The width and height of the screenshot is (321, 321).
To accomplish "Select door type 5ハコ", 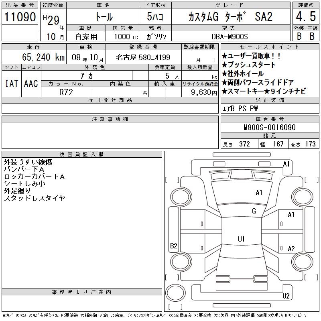I will pyautogui.click(x=155, y=16).
